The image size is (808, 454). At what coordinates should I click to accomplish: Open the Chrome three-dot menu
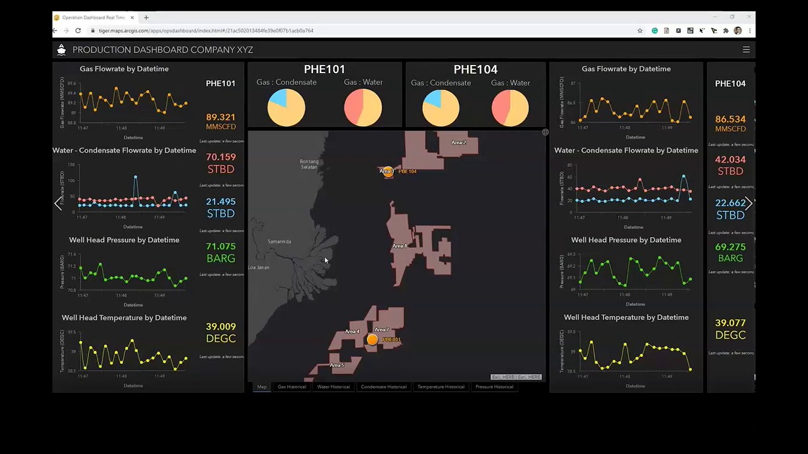750,30
